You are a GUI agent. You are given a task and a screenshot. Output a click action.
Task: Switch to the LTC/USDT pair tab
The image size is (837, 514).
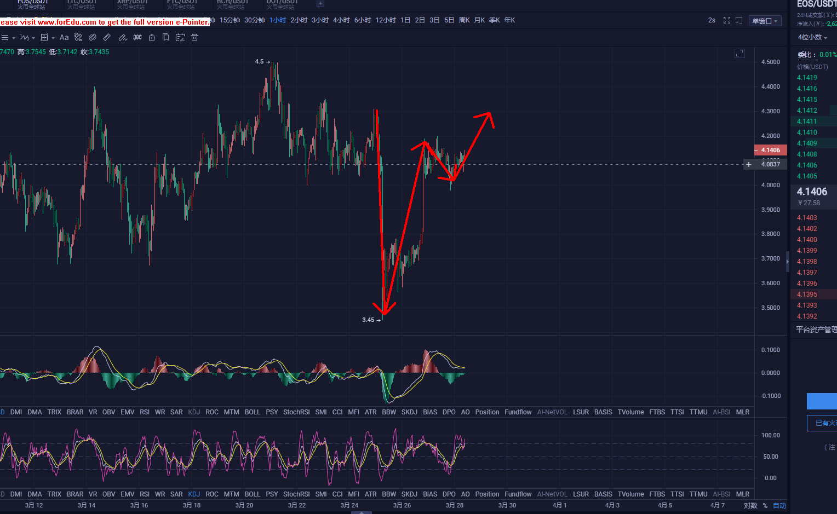(82, 4)
